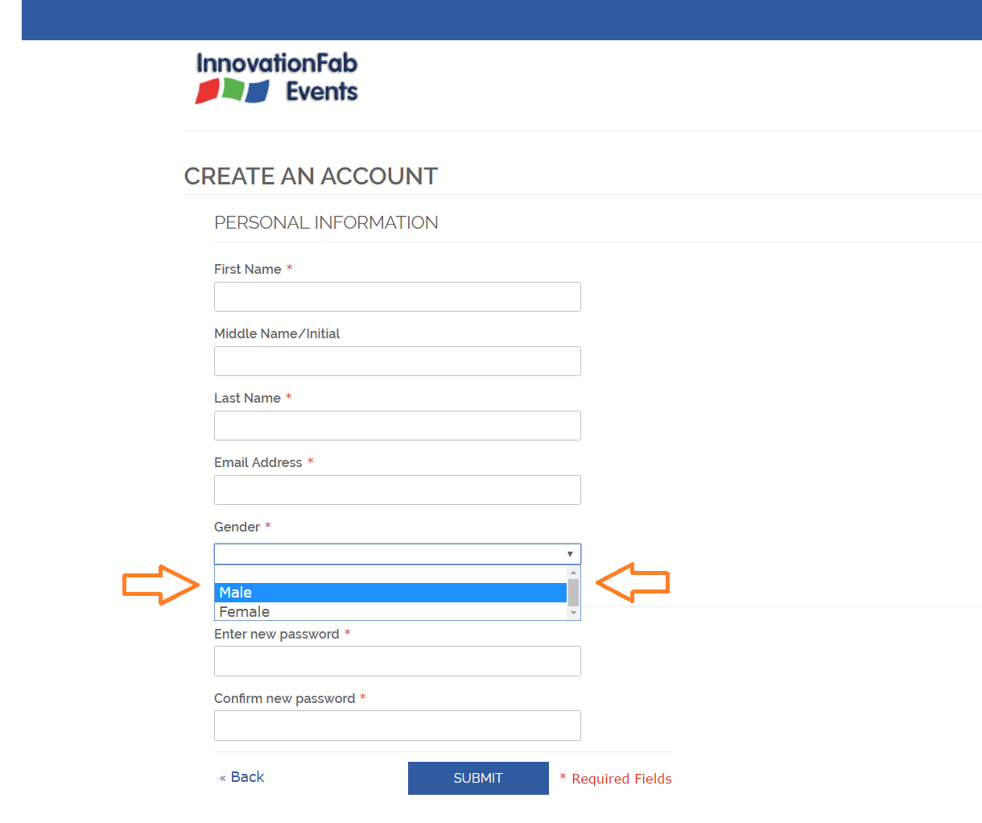Viewport: 982px width, 823px height.
Task: Click the InnovationFab Events logo
Action: 275,77
